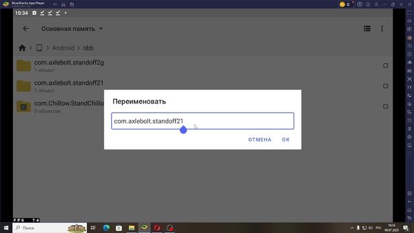Viewport: 414px width, 233px height.
Task: Show hidden system tray icons chevron
Action: click(352, 228)
